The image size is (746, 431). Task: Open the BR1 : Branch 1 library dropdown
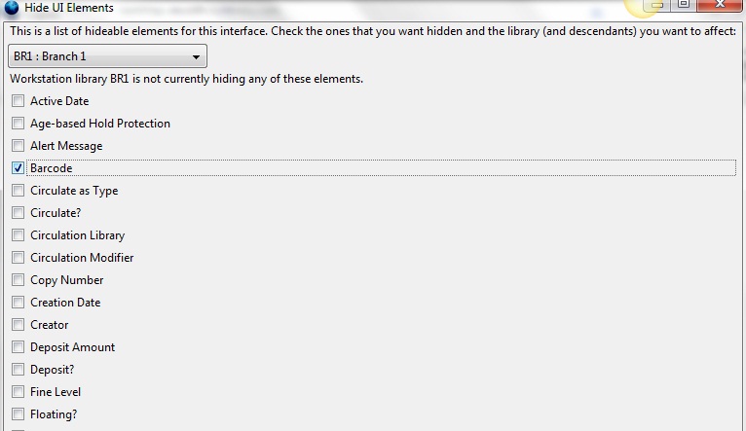[107, 56]
